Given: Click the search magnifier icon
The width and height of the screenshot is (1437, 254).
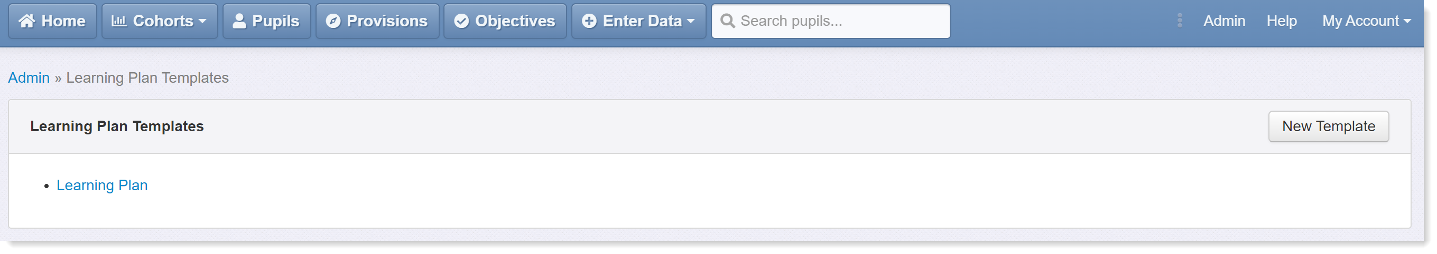Looking at the screenshot, I should [727, 21].
